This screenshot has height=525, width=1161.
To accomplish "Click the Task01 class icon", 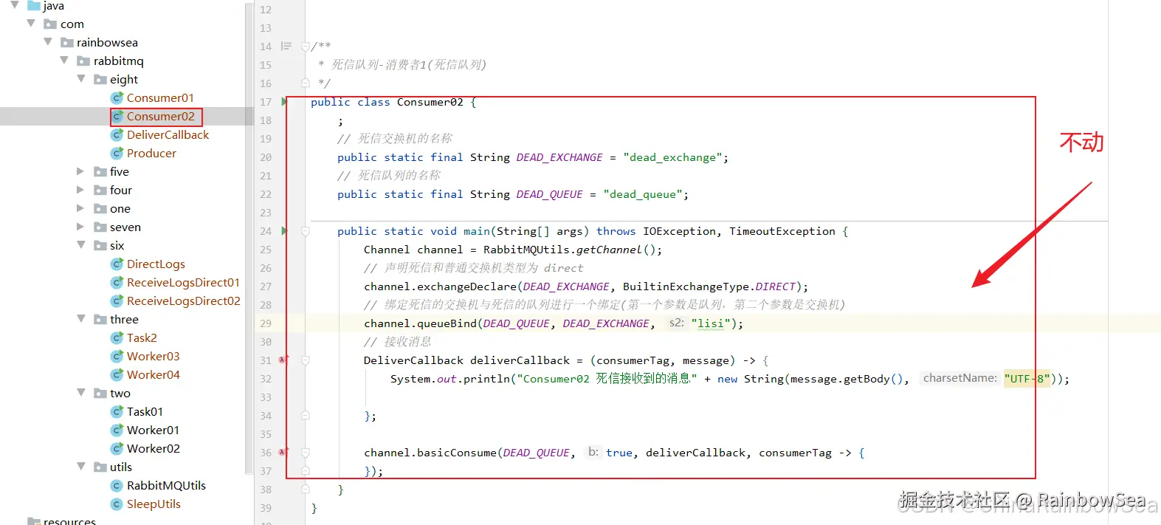I will [117, 411].
